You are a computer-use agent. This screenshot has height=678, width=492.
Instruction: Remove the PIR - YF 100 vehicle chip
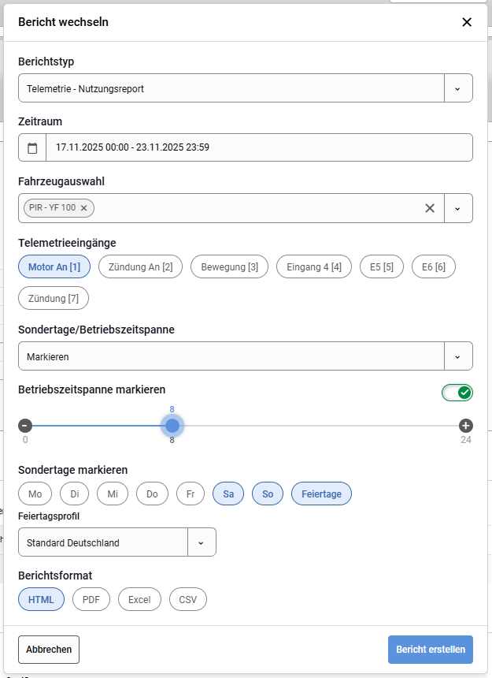[83, 208]
